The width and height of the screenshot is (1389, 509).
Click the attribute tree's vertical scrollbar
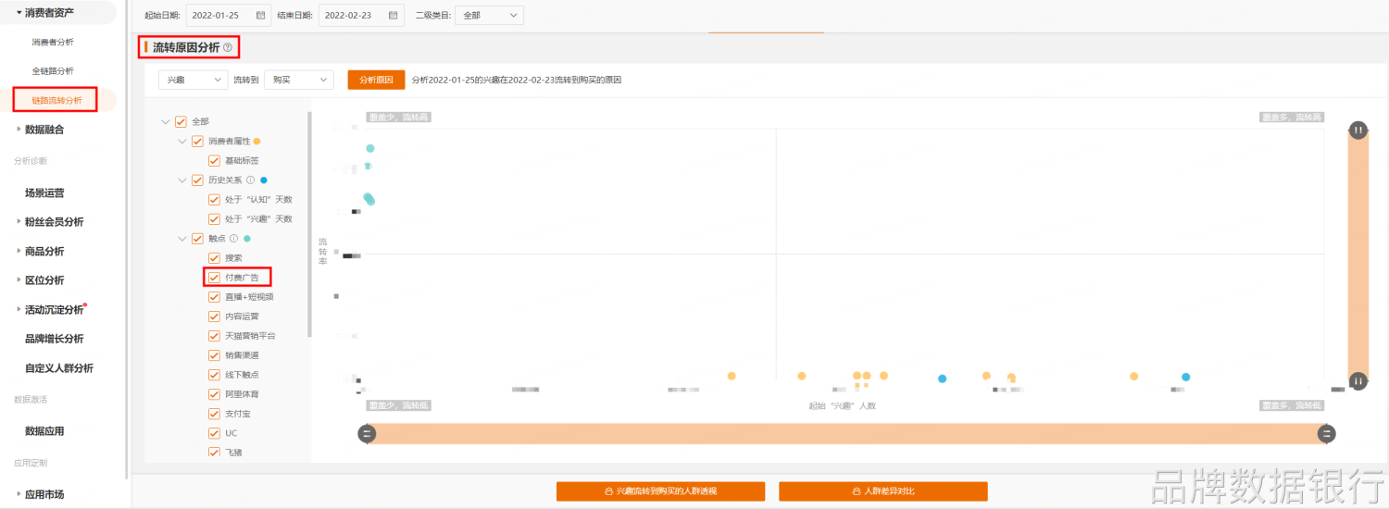[x=309, y=224]
